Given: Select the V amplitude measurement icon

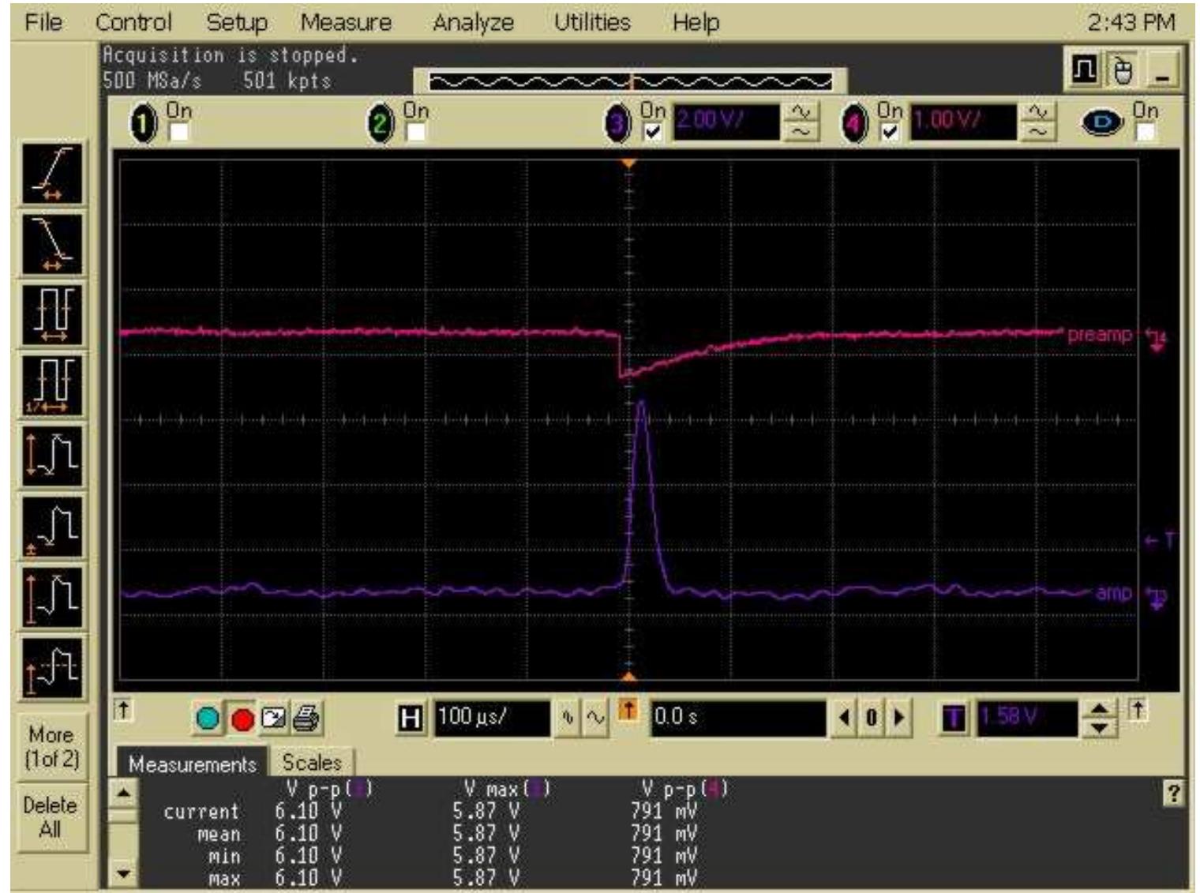Looking at the screenshot, I should click(x=52, y=598).
